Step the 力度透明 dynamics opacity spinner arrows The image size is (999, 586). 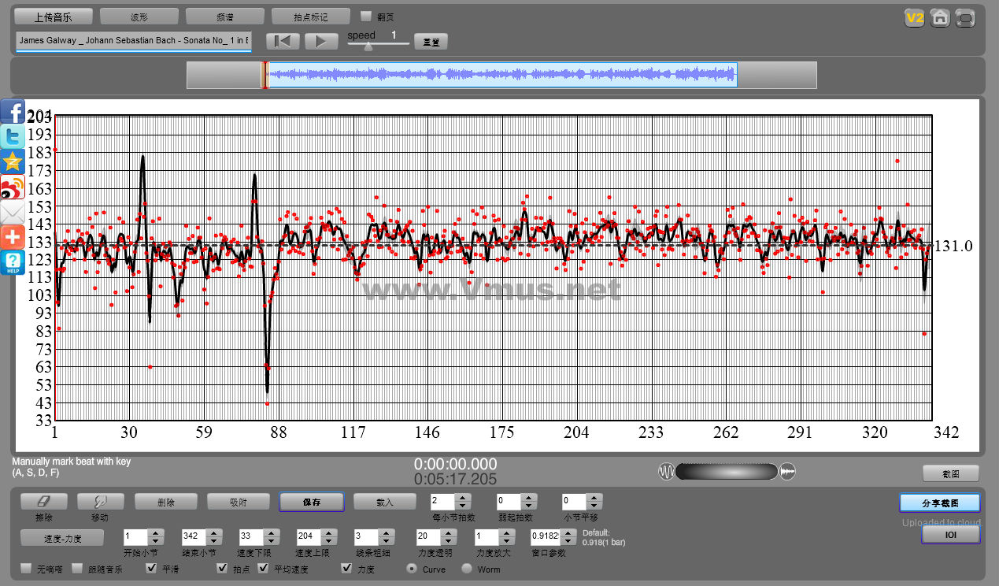click(x=449, y=537)
